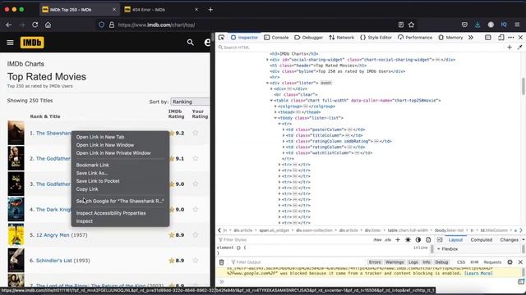Collapse the Flexbox layout section
Viewport: 526px width, 295px height.
coord(438,249)
